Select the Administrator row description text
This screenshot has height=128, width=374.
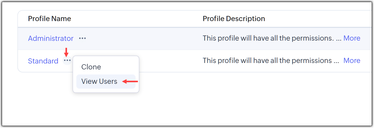(x=268, y=38)
